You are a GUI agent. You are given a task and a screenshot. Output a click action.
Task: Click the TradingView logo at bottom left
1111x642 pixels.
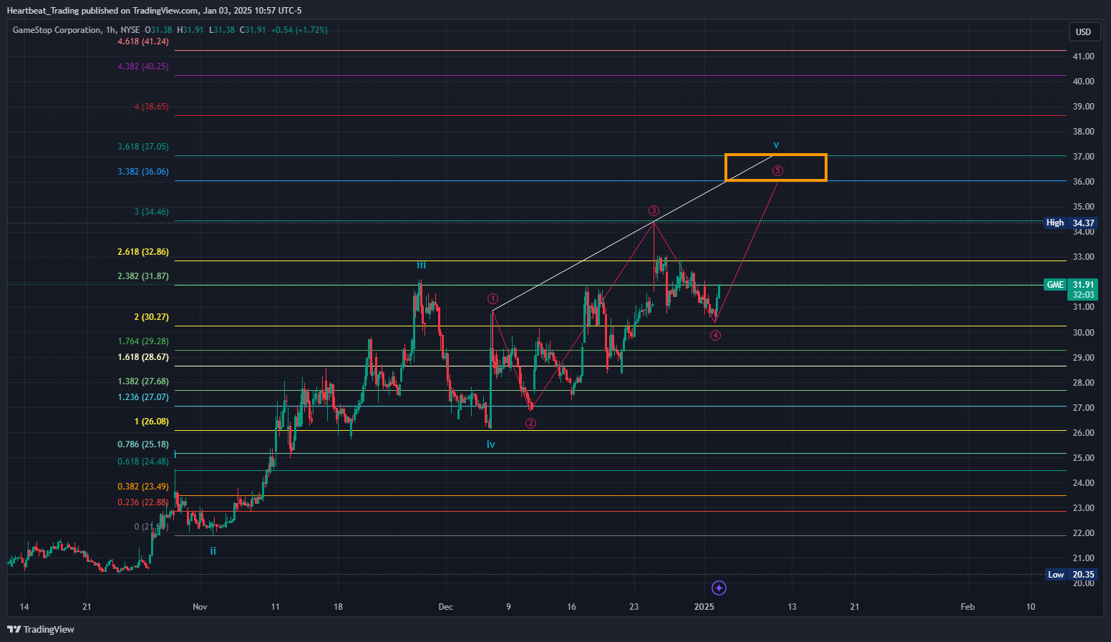[x=41, y=629]
